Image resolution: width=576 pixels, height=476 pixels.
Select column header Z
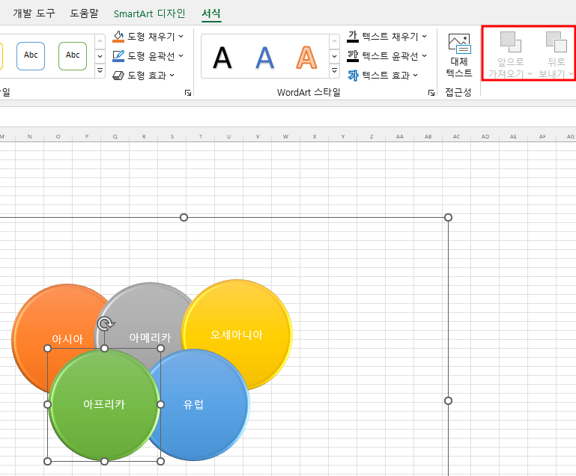pos(372,136)
